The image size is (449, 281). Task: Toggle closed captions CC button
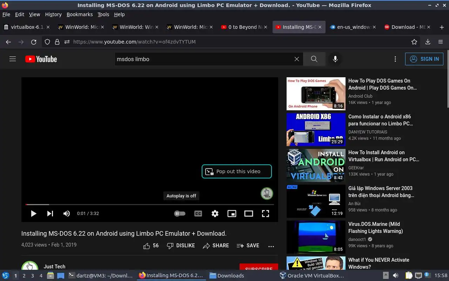[x=198, y=214]
